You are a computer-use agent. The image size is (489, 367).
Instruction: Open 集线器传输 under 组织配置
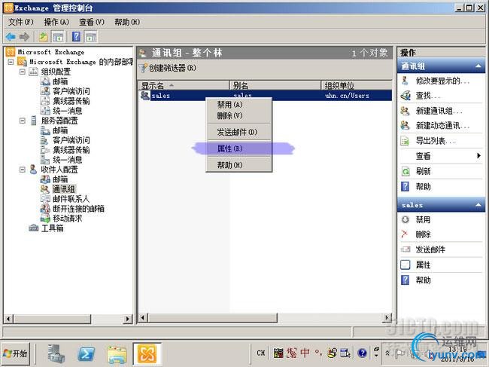click(x=71, y=101)
